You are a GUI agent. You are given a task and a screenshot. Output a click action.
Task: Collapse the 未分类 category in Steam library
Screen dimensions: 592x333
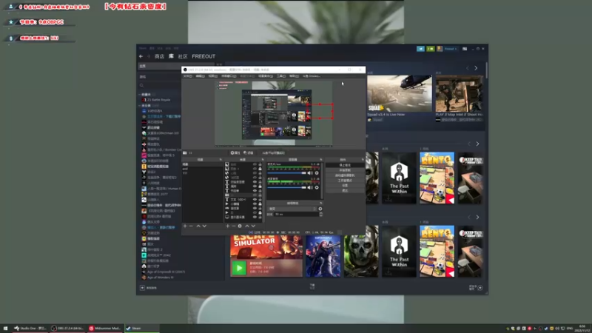tap(140, 106)
